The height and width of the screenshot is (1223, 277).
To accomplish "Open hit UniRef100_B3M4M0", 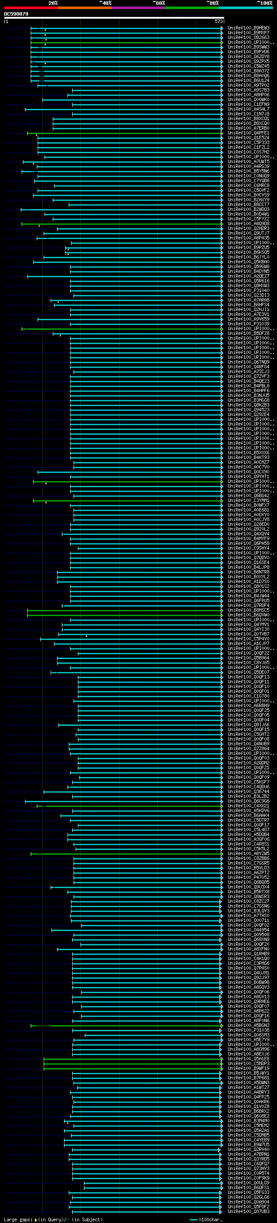I will tap(248, 1121).
